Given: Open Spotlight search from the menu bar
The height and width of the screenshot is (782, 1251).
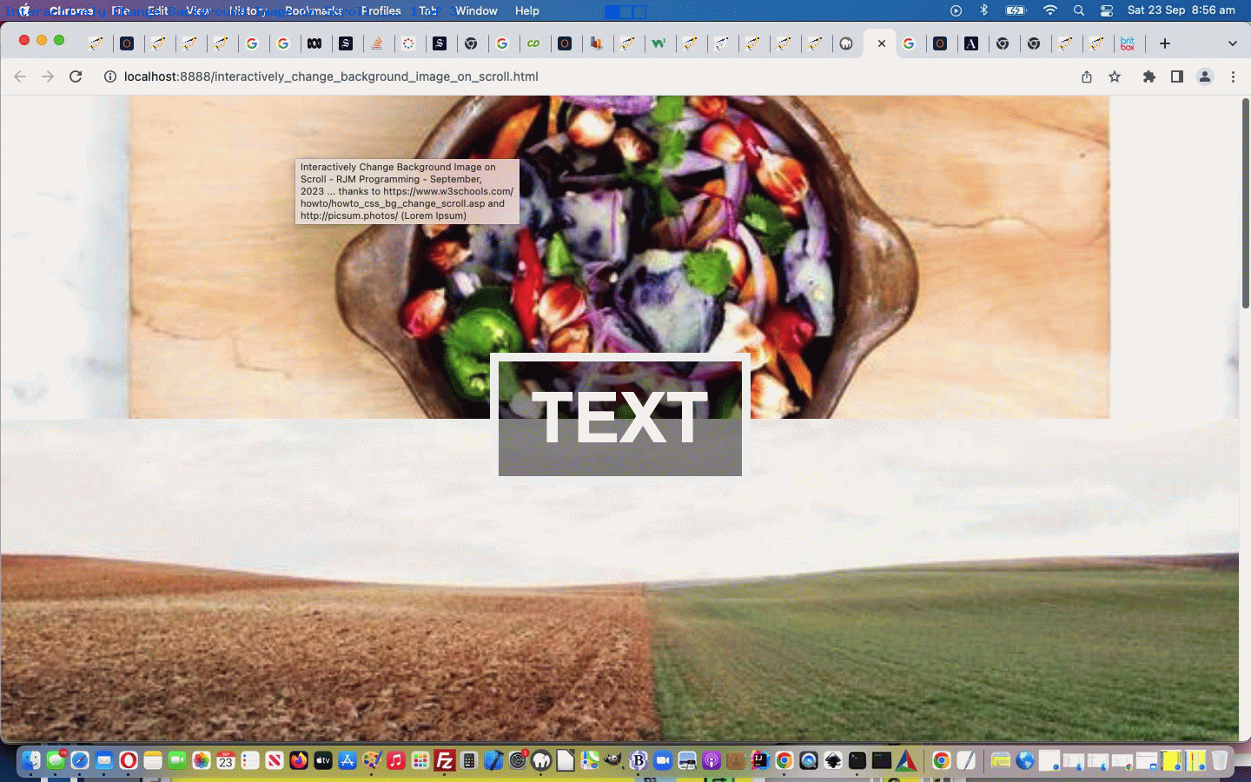Looking at the screenshot, I should 1078,10.
